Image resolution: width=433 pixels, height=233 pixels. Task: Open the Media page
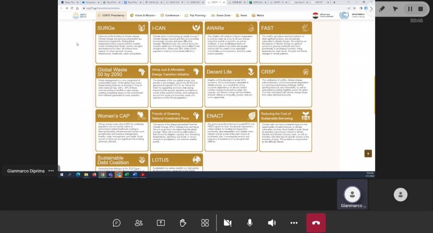tap(258, 15)
